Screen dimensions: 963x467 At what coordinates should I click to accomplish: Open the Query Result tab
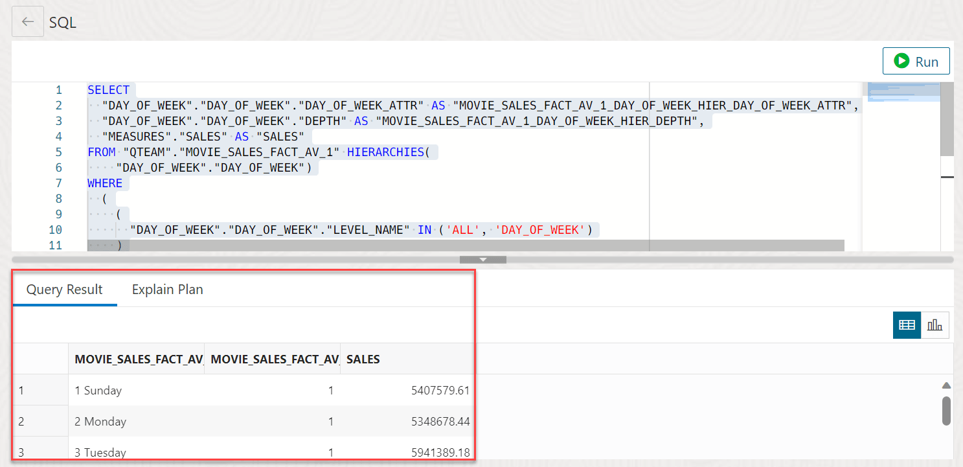[x=65, y=290]
